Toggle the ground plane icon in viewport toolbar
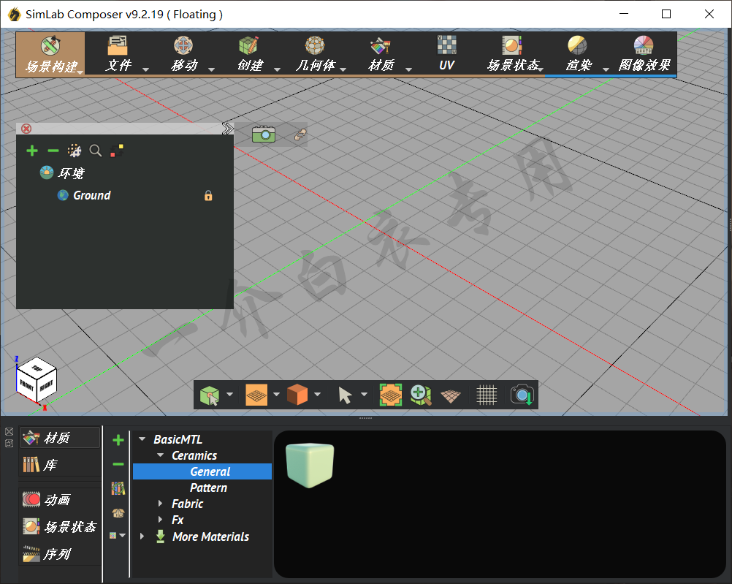The height and width of the screenshot is (584, 732). point(451,395)
